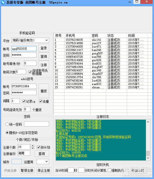This screenshot has height=179, width=154.
Task: Click the 重拨 redial button
Action: (44, 91)
